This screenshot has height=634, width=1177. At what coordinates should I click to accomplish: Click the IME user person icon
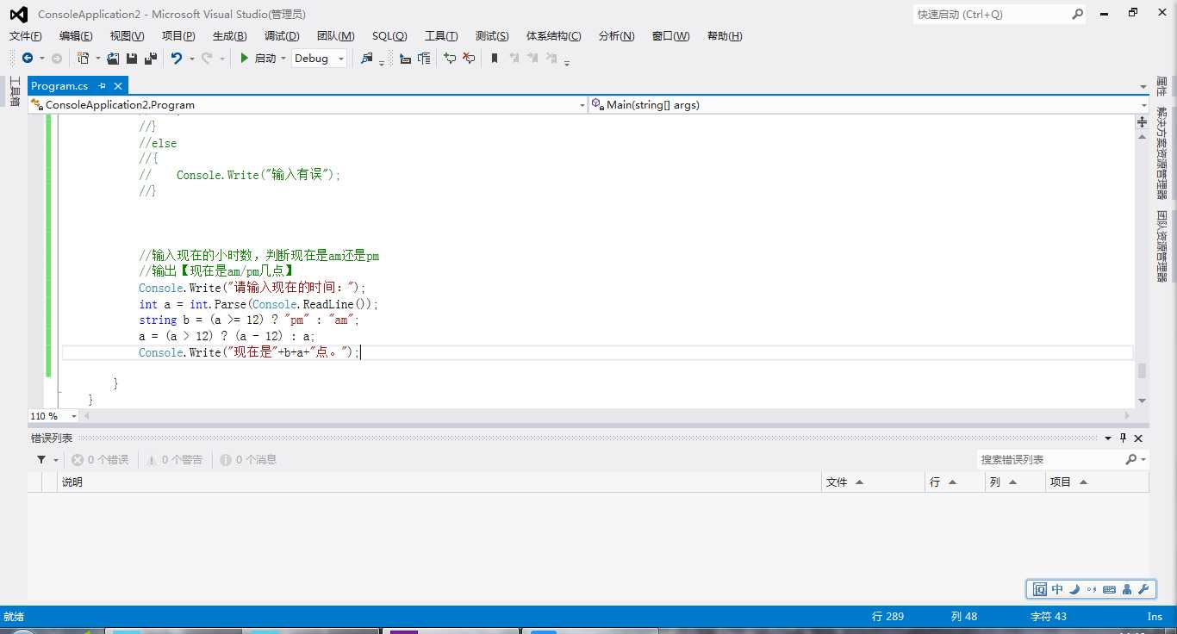point(1127,590)
